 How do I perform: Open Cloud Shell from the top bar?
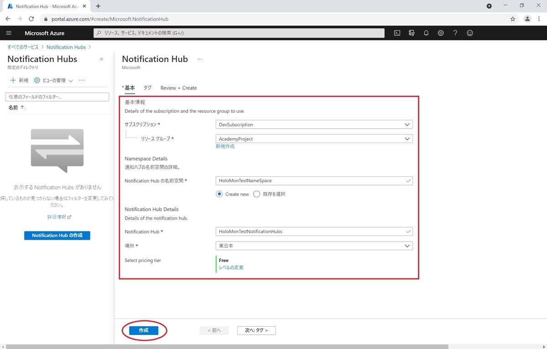pyautogui.click(x=397, y=33)
